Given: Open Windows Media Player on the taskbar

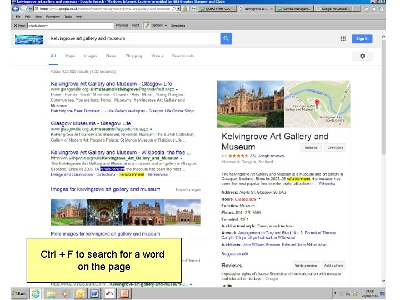Looking at the screenshot, I should (65, 294).
